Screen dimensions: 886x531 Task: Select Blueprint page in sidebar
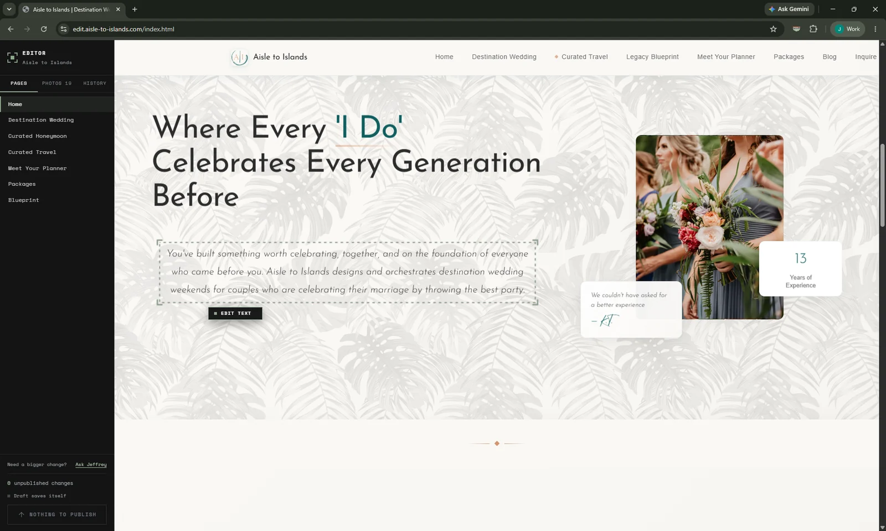pos(57,200)
